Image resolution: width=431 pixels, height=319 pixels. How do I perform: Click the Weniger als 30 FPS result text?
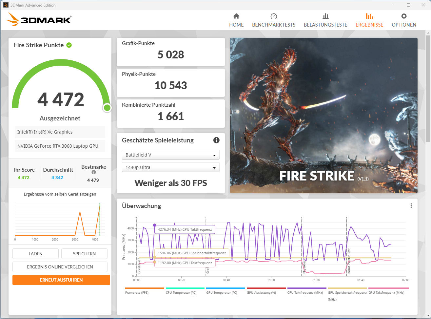tap(171, 183)
